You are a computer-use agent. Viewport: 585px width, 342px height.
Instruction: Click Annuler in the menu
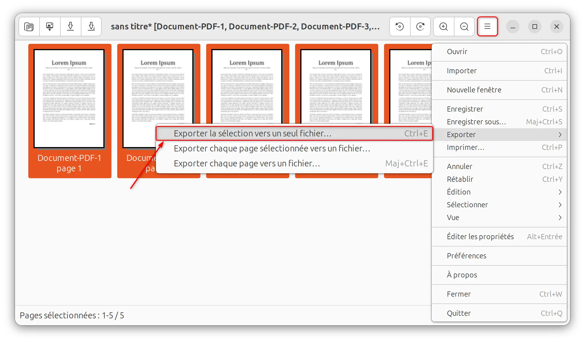pos(499,166)
